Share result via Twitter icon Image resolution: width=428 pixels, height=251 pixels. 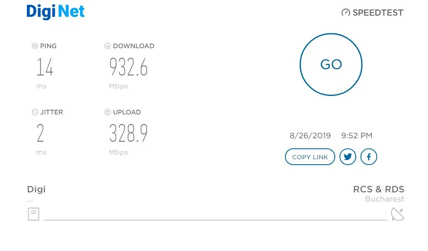click(347, 157)
